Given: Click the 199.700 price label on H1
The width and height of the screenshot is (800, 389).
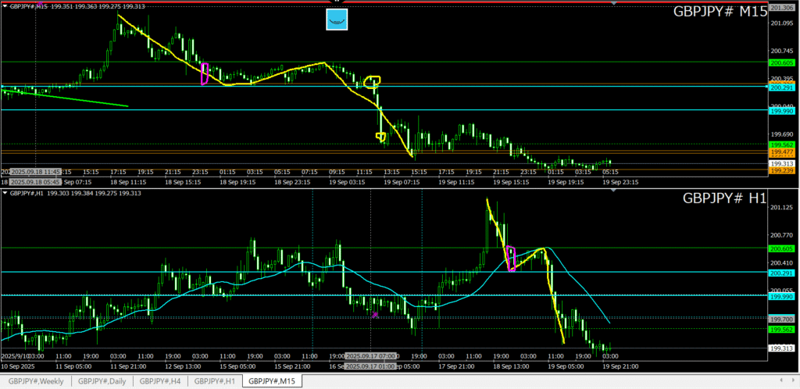Looking at the screenshot, I should click(781, 319).
